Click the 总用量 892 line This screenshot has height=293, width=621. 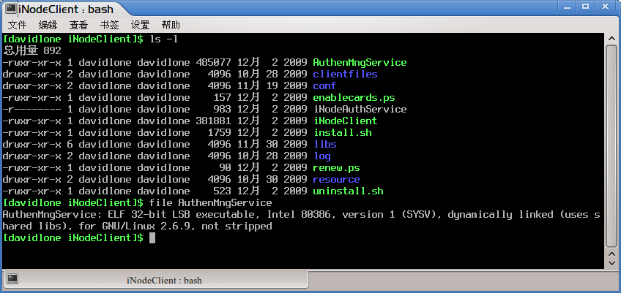(x=32, y=50)
